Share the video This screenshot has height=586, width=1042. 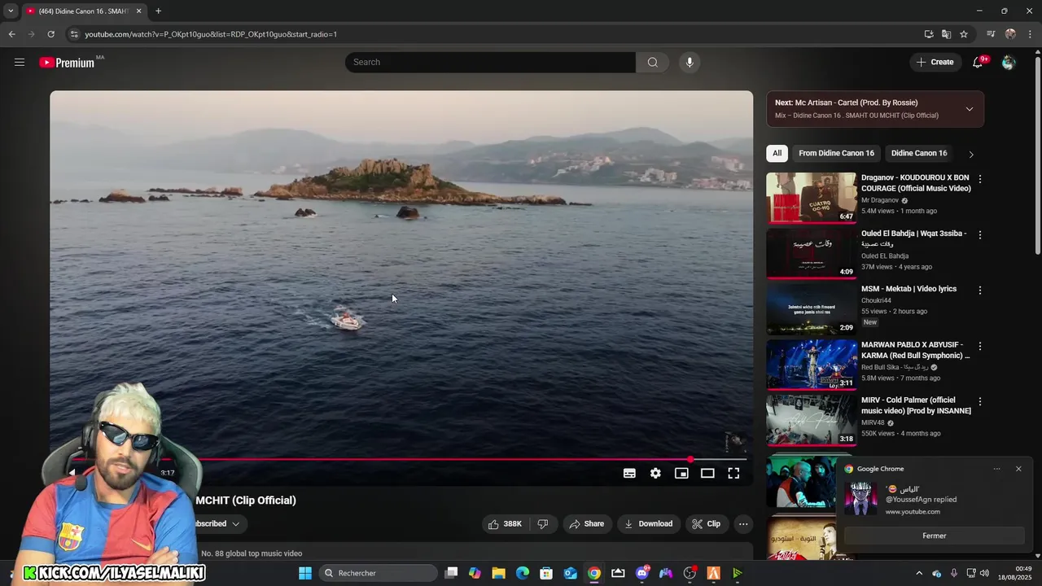[x=586, y=524]
